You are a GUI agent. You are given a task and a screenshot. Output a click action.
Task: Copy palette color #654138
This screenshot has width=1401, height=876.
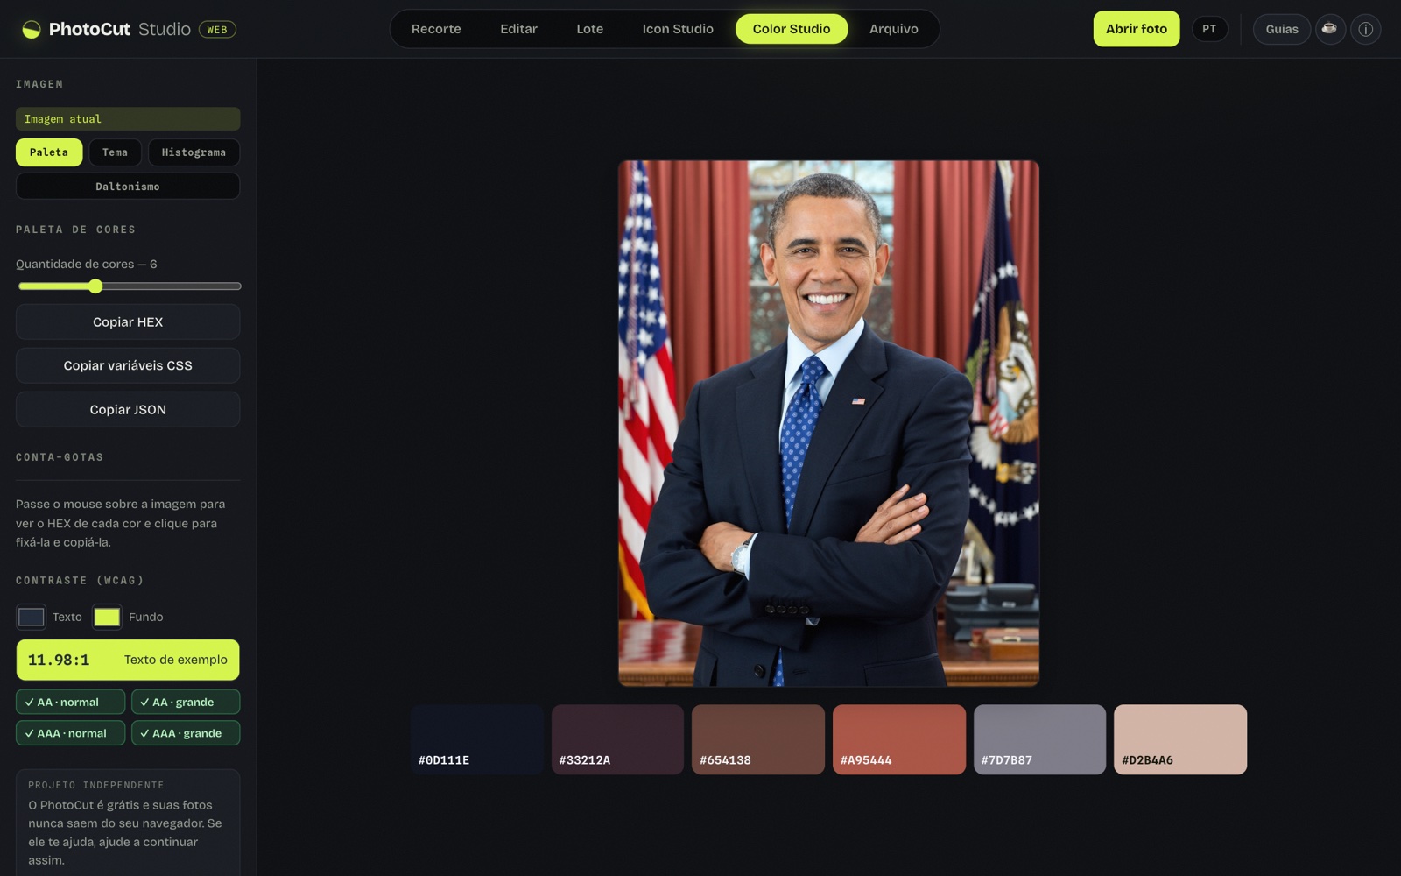pyautogui.click(x=758, y=739)
